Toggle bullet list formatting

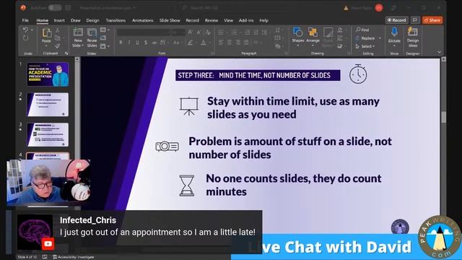pyautogui.click(x=222, y=32)
